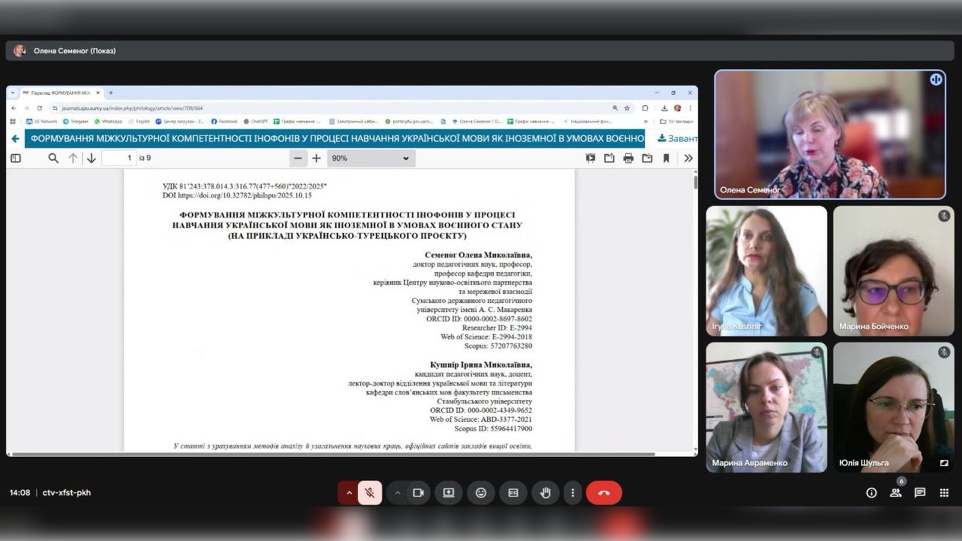
Task: Click the PDF page number field
Action: coord(119,158)
